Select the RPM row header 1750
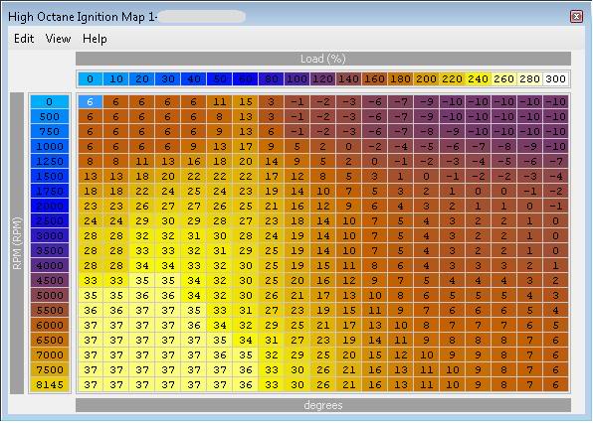593x423 pixels. (x=50, y=191)
